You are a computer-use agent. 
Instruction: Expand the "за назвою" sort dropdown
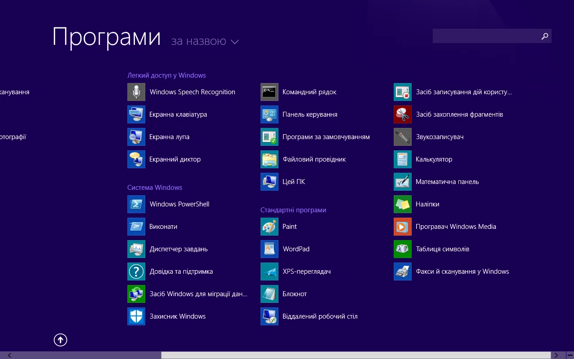point(199,41)
